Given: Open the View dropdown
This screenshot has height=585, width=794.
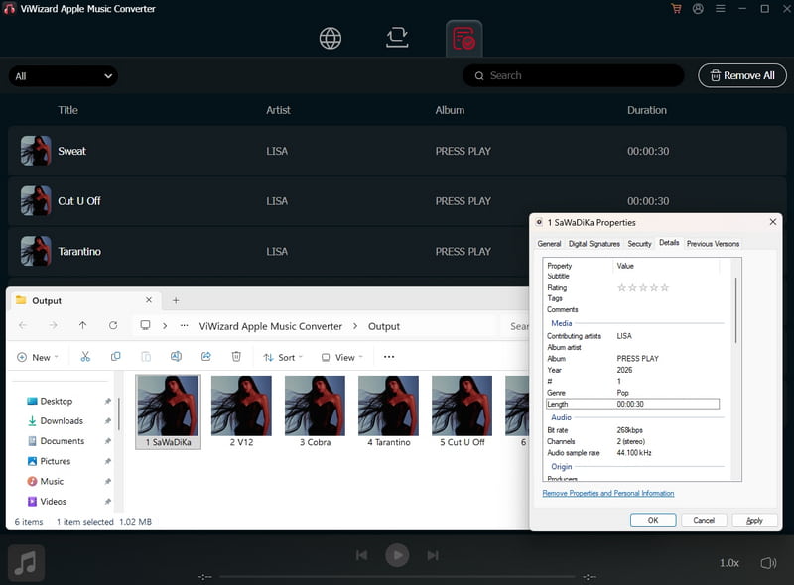Looking at the screenshot, I should [x=342, y=357].
